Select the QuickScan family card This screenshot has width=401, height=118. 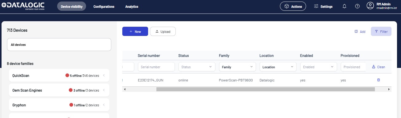(59, 75)
